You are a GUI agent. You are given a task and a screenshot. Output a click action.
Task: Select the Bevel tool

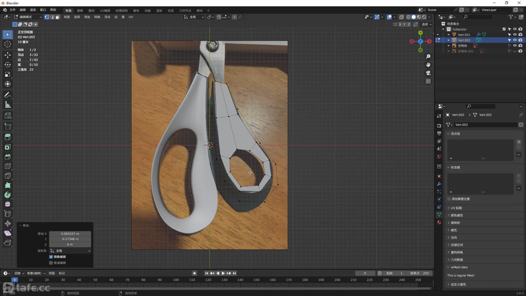8,156
